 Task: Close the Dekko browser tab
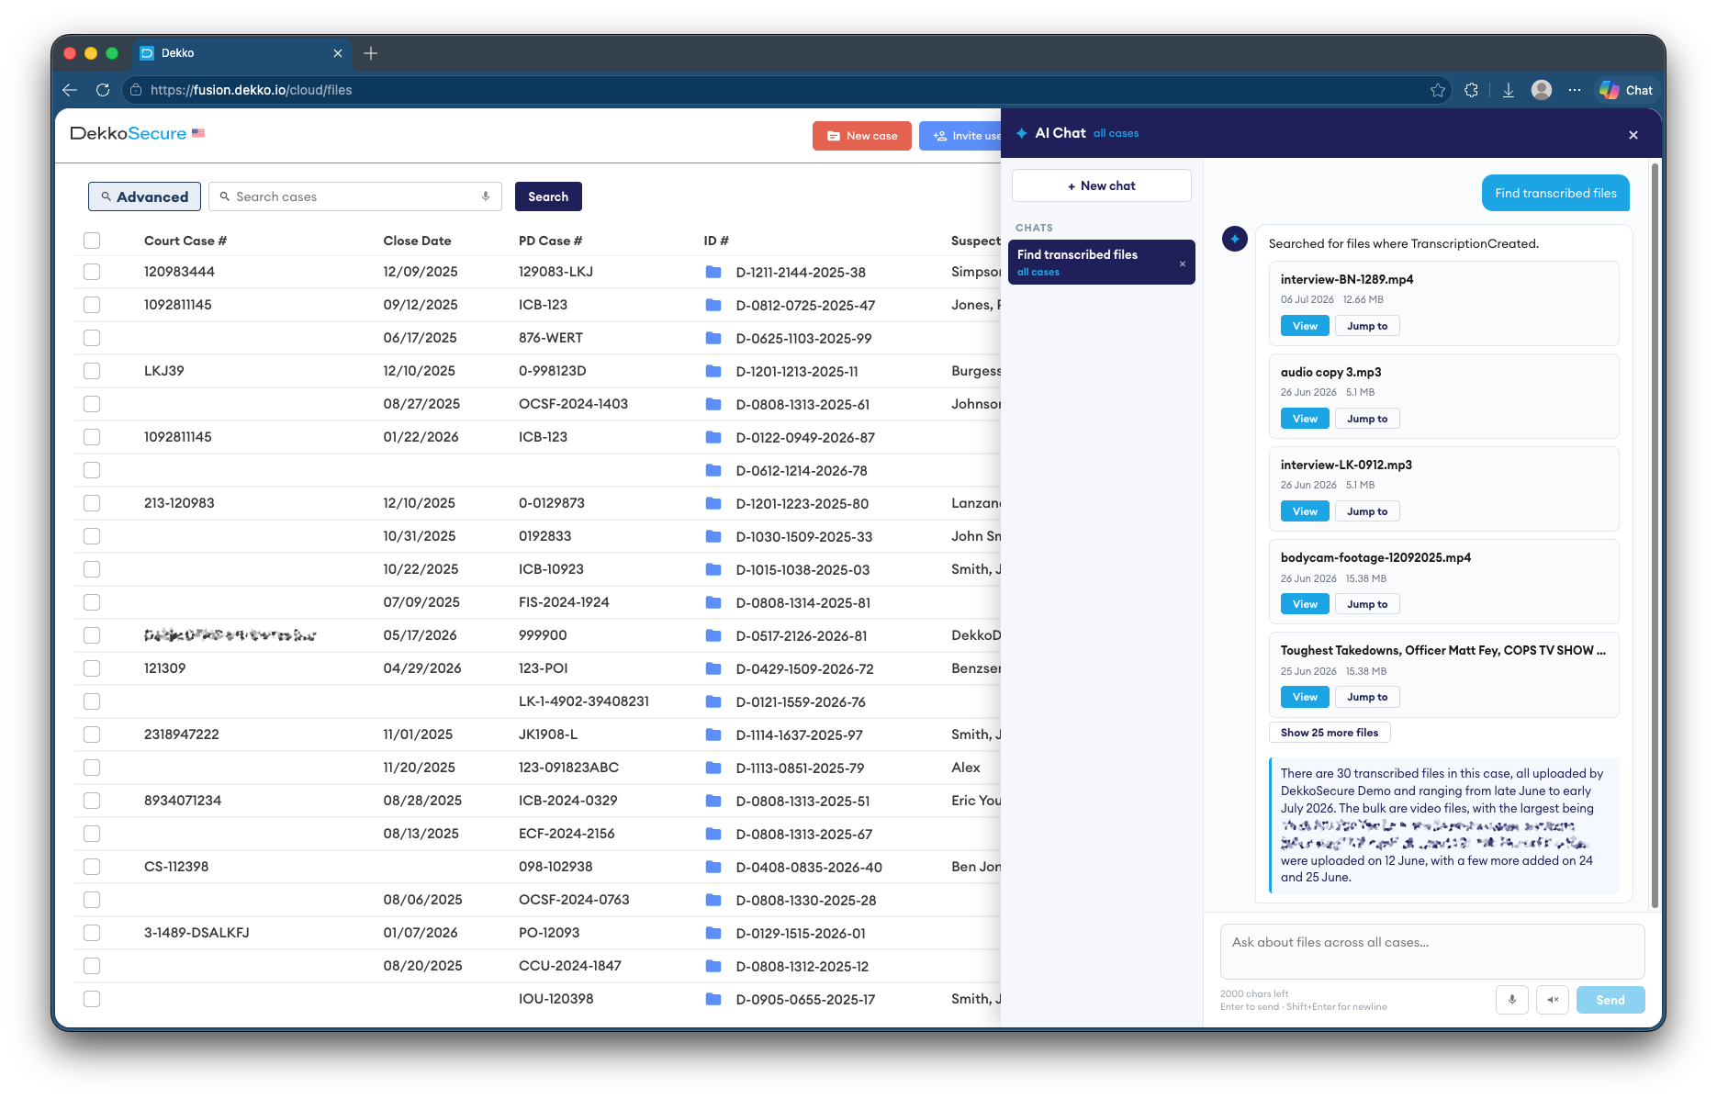[338, 53]
